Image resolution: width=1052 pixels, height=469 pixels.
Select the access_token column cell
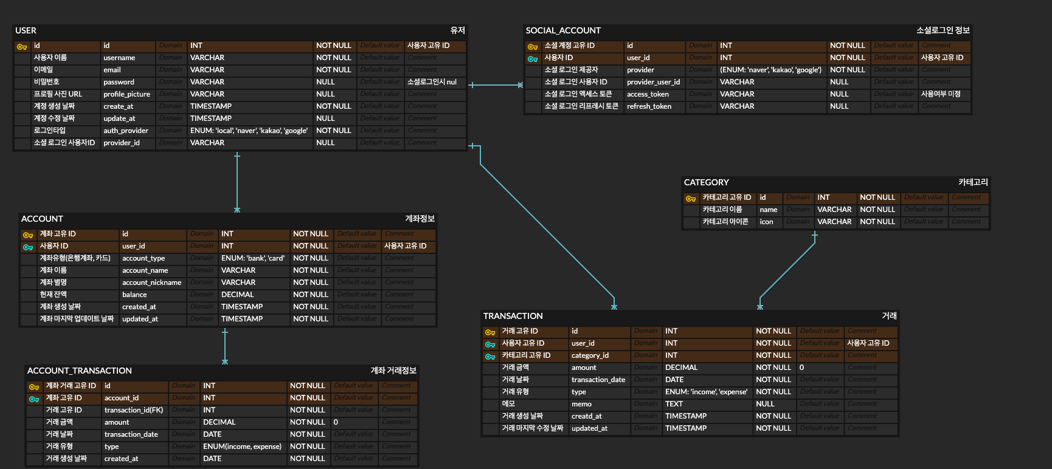pyautogui.click(x=655, y=94)
